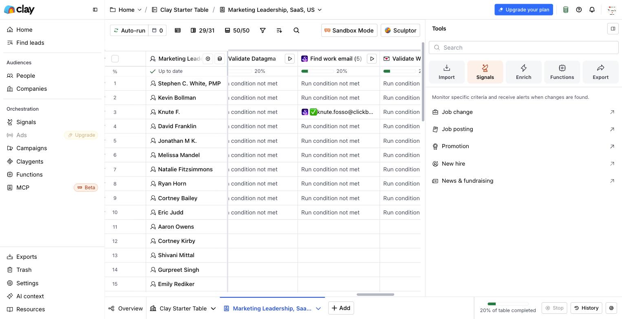This screenshot has width=622, height=319.
Task: Click the vertical table scrollbar
Action: click(x=423, y=81)
